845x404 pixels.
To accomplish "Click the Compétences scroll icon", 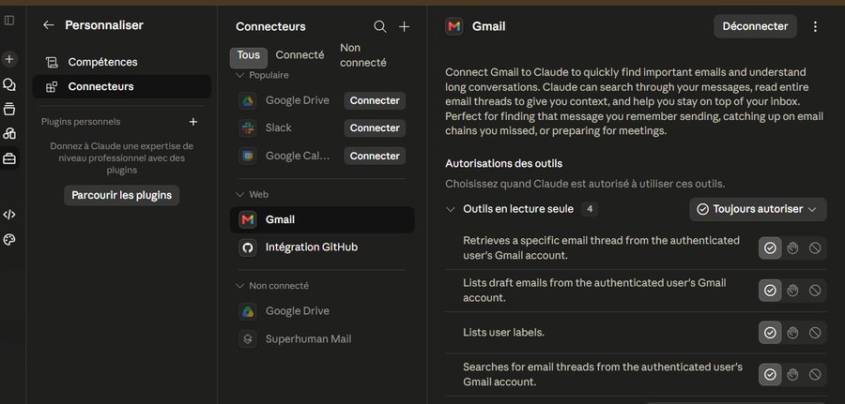I will coord(52,63).
